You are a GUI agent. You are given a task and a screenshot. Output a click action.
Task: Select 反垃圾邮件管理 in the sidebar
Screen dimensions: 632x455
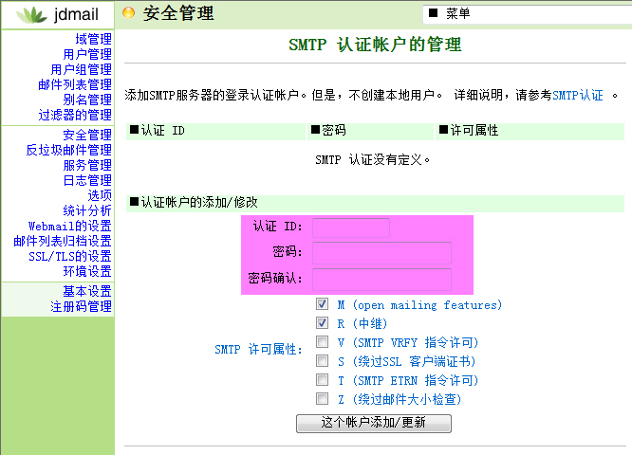68,150
